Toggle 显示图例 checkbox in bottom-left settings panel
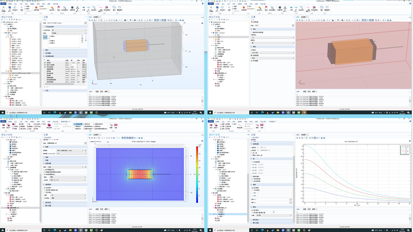Image resolution: width=413 pixels, height=232 pixels. (45, 188)
